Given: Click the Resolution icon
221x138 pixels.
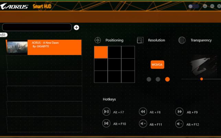Looking at the screenshot, I should pyautogui.click(x=140, y=40).
